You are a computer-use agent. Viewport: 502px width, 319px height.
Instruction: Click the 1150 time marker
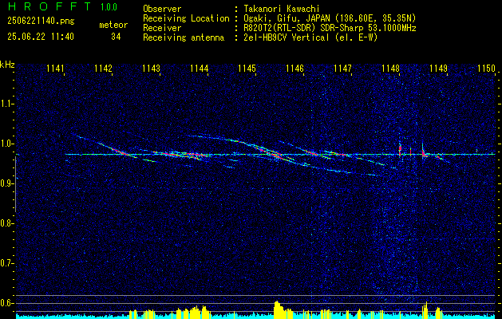tap(486, 69)
